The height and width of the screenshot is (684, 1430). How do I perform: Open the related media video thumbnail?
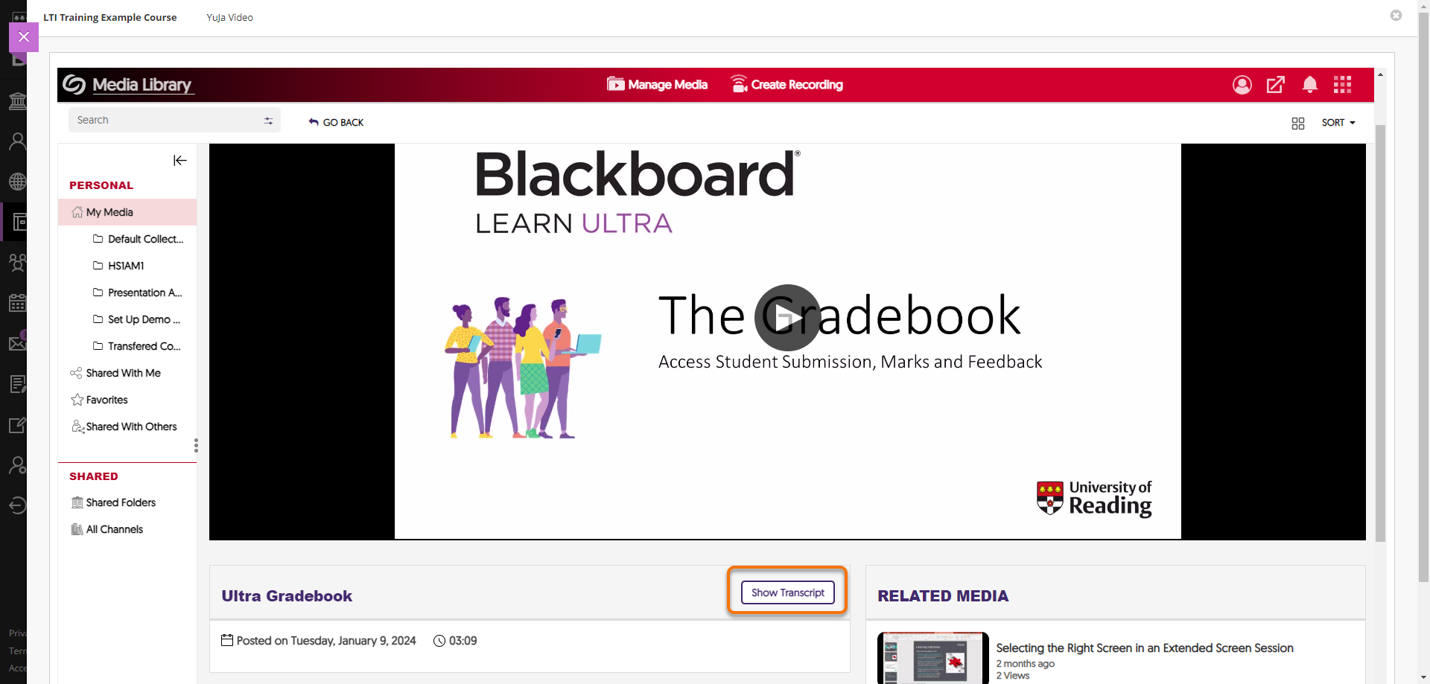(x=932, y=658)
